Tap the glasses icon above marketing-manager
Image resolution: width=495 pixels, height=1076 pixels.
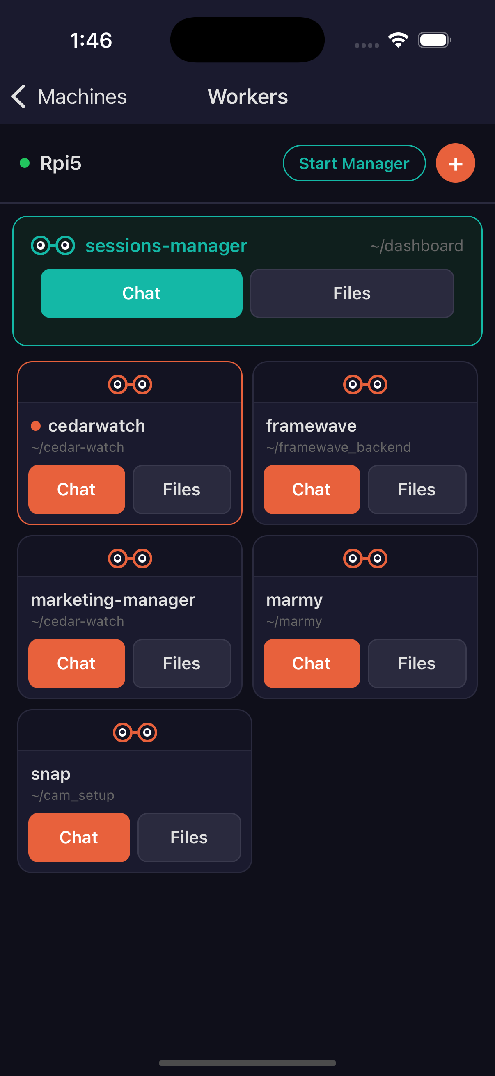130,559
